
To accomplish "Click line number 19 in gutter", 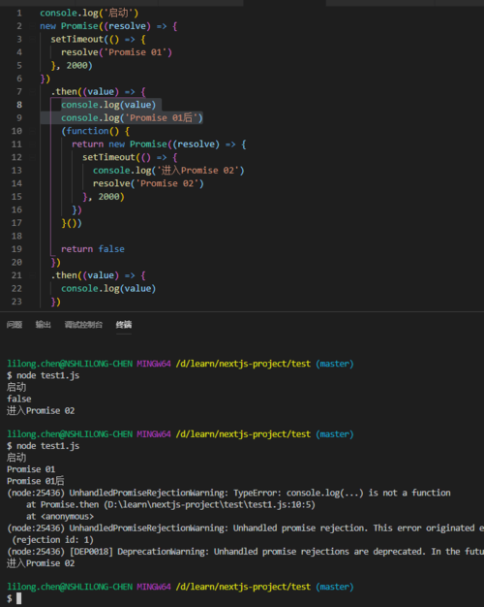I will point(16,249).
